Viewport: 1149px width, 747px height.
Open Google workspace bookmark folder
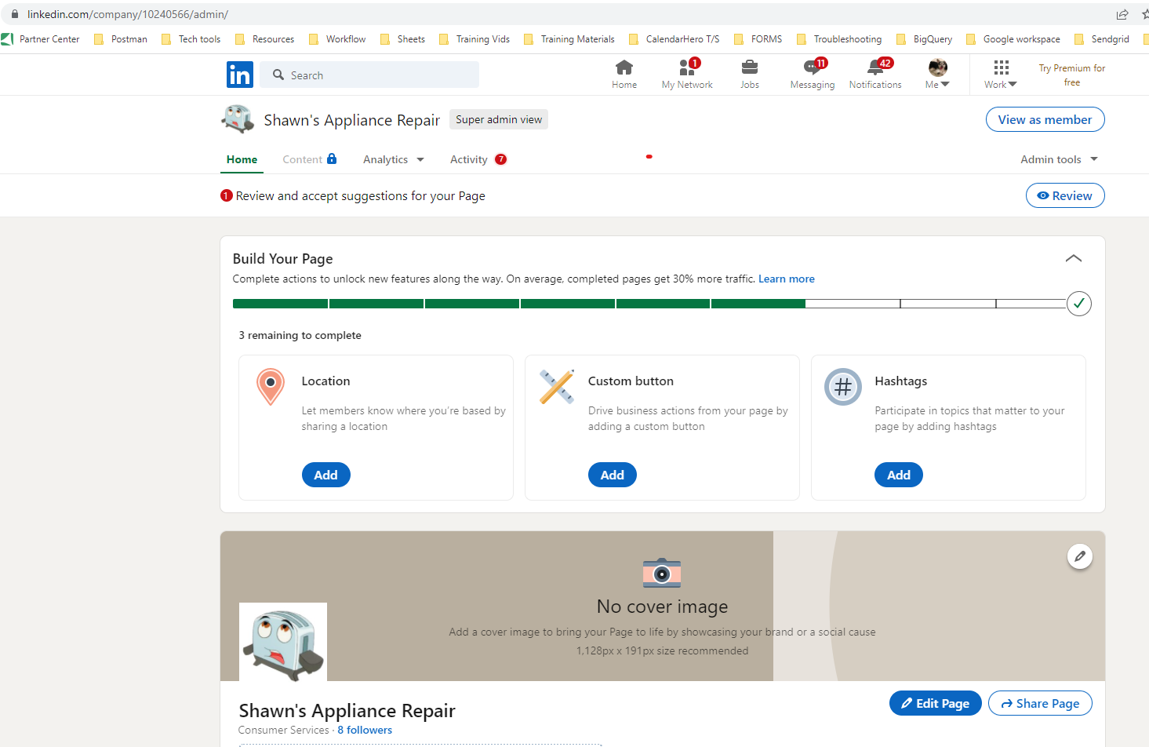(x=1013, y=39)
